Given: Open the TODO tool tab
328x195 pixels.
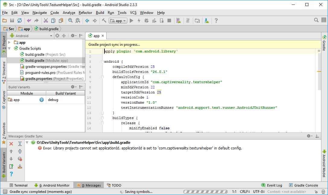Looking at the screenshot, I should (x=114, y=185).
